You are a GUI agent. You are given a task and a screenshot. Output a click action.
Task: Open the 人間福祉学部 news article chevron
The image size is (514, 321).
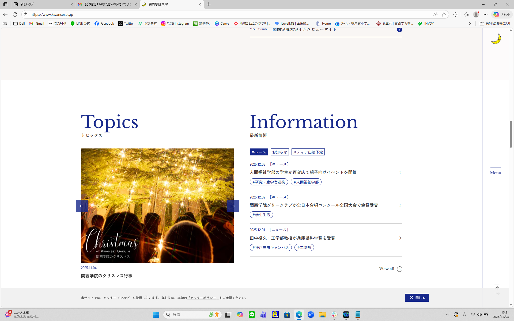400,173
